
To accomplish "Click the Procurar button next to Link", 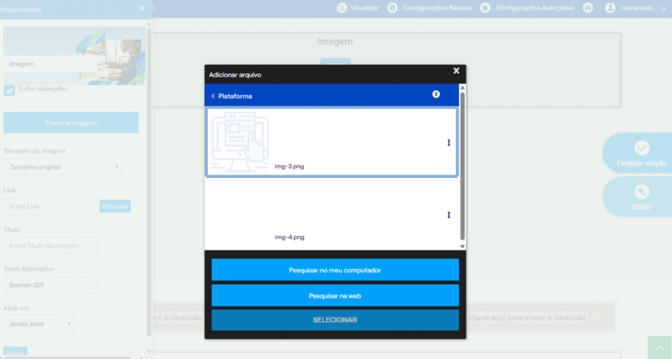I will 116,207.
